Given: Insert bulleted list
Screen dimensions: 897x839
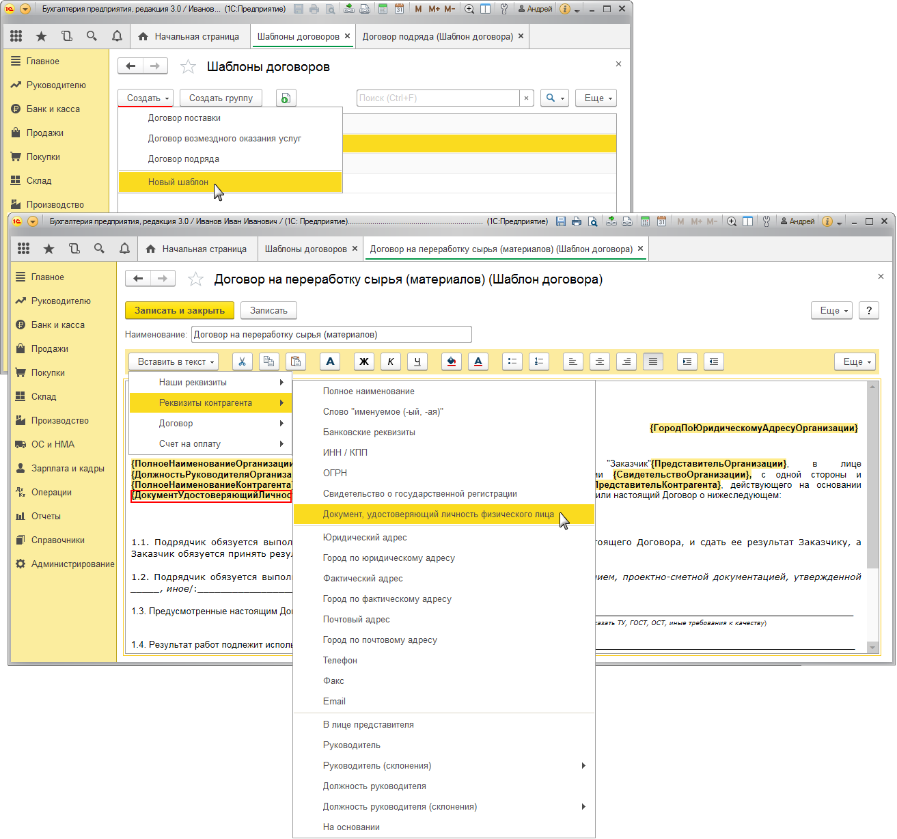Looking at the screenshot, I should 512,361.
